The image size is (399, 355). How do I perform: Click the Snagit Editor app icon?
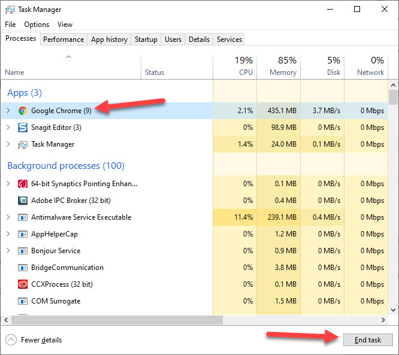click(x=23, y=128)
